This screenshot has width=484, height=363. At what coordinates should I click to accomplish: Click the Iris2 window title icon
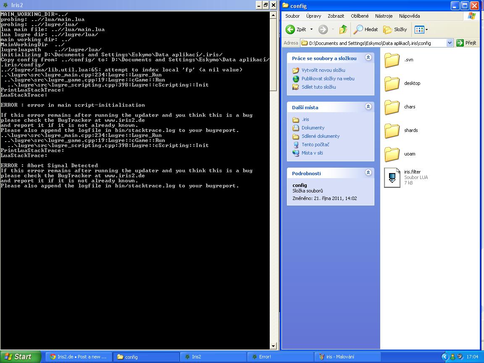point(5,5)
